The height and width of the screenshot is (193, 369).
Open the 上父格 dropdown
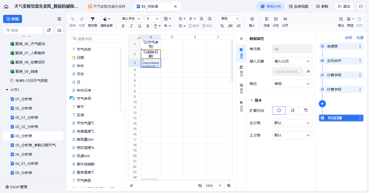tap(292, 135)
